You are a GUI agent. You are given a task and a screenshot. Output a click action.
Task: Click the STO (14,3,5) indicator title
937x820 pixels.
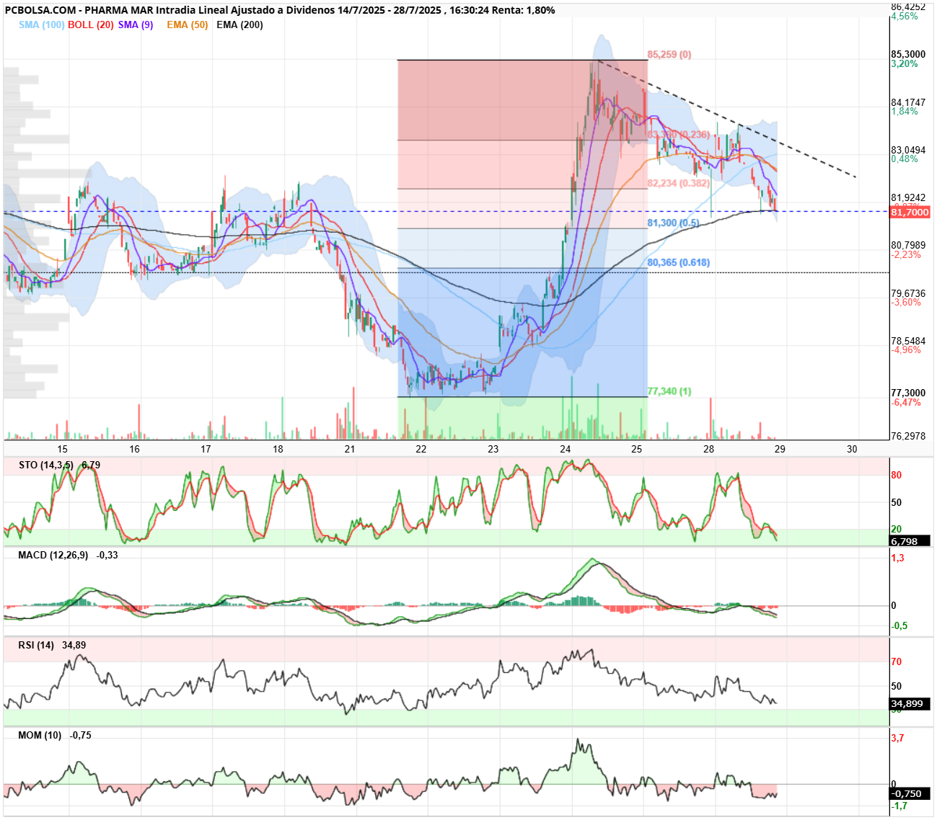(x=46, y=465)
